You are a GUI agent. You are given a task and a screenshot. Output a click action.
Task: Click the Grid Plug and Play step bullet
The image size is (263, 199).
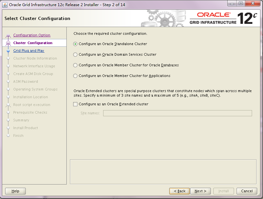click(x=8, y=51)
